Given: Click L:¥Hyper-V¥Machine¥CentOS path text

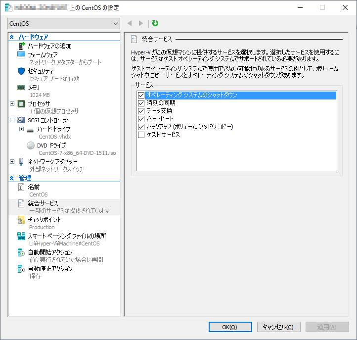Looking at the screenshot, I should pos(64,243).
